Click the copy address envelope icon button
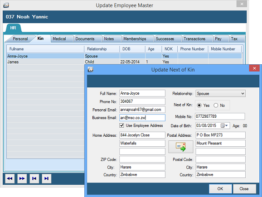 coord(180,147)
